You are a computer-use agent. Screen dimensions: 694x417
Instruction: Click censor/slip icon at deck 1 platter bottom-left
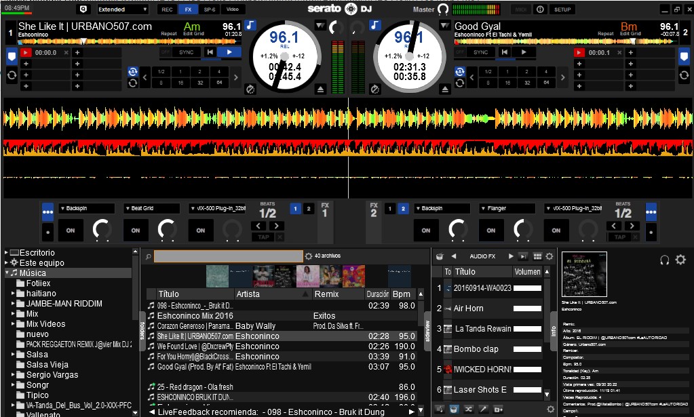point(250,90)
